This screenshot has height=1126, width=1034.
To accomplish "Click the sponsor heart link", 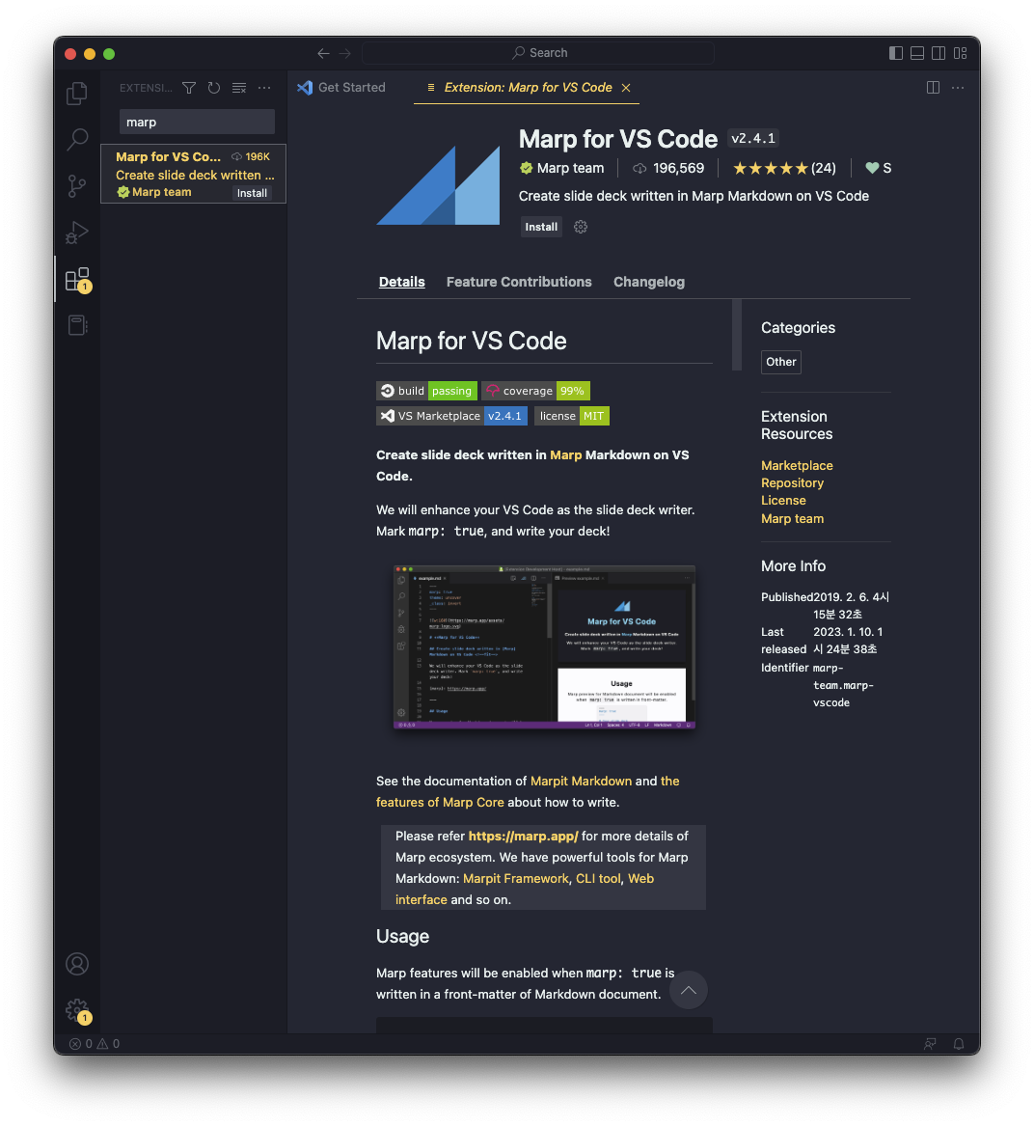I will click(878, 168).
